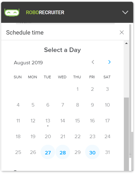Click the outer panel vertical scrollbar
This screenshot has width=135, height=174.
[130, 78]
